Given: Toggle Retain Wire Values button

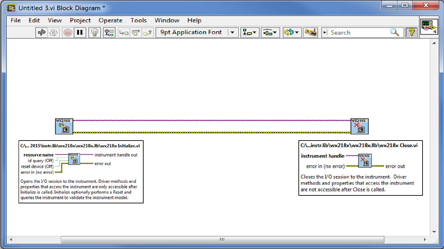Looking at the screenshot, I should (x=109, y=32).
